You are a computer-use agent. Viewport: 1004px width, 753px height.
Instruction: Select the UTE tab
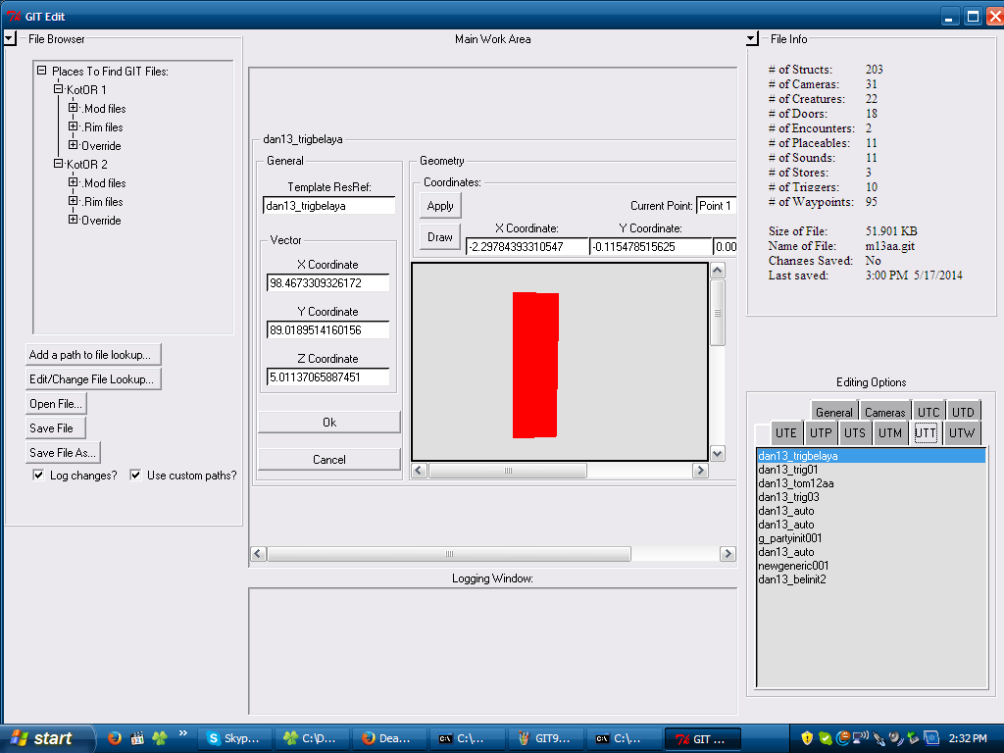coord(786,432)
